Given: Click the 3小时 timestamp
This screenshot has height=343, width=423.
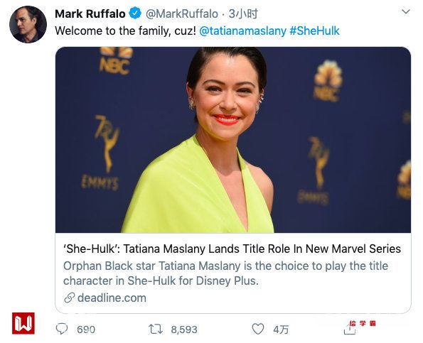Looking at the screenshot, I should tap(243, 13).
